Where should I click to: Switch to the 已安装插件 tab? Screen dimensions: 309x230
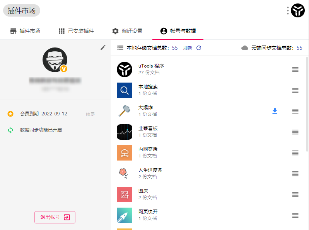coord(76,31)
